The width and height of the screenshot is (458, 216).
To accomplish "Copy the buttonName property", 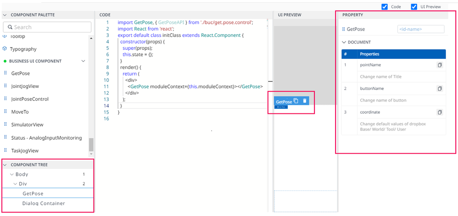I will [440, 89].
